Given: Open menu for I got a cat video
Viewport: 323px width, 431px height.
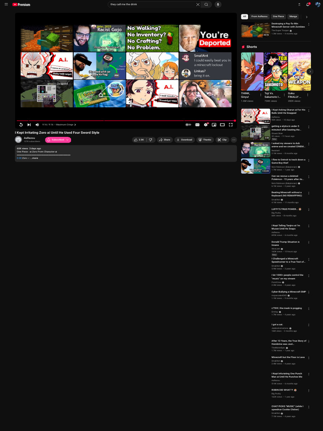Looking at the screenshot, I should pos(309,325).
